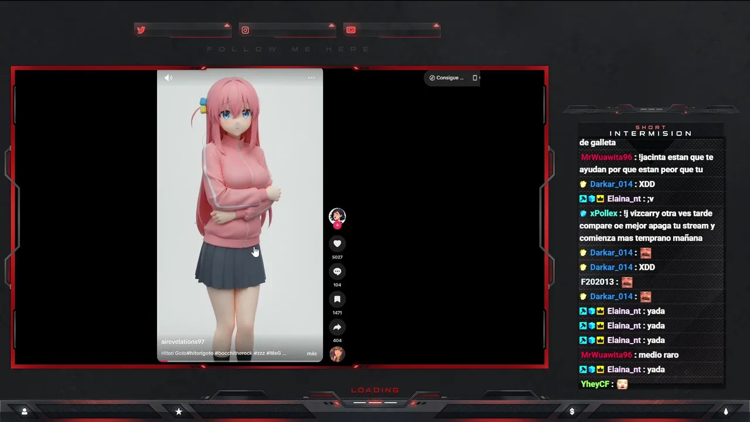Click the YouTube icon in the overlay
This screenshot has height=422, width=750.
pyautogui.click(x=350, y=30)
